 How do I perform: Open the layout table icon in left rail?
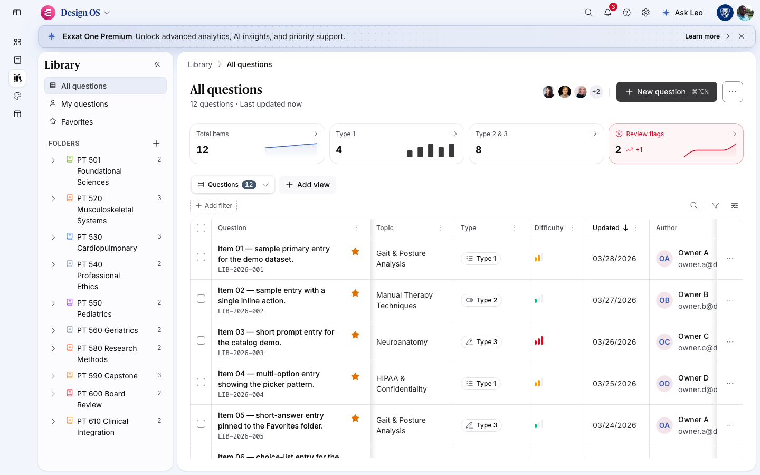click(17, 114)
